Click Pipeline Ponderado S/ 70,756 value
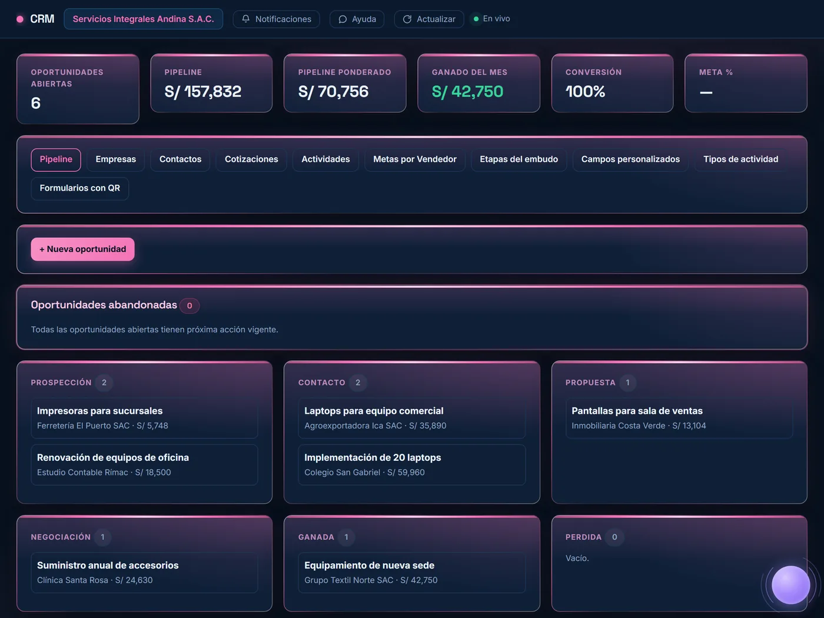This screenshot has width=824, height=618. pos(333,92)
